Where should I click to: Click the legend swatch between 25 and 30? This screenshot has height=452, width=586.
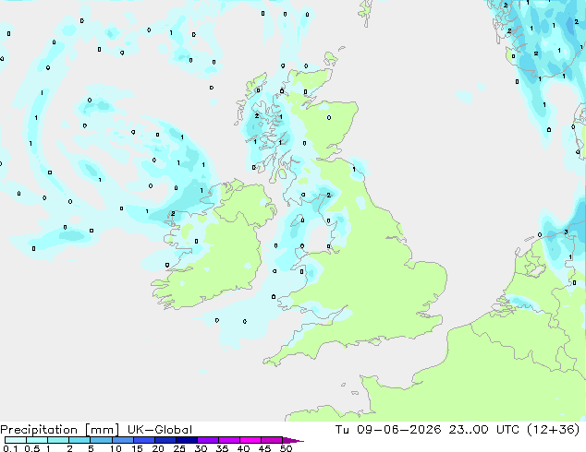point(187,440)
